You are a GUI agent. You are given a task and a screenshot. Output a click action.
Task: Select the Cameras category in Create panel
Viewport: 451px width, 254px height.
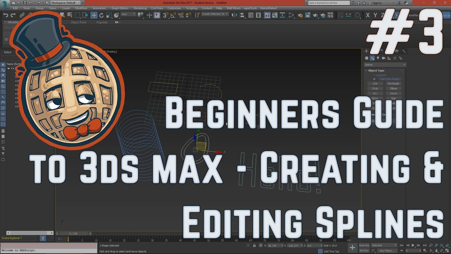[x=383, y=58]
